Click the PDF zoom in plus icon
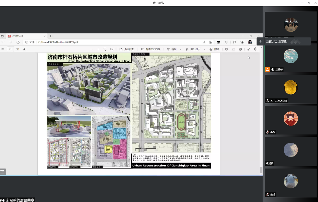Image resolution: width=318 pixels, height=202 pixels. point(98,49)
